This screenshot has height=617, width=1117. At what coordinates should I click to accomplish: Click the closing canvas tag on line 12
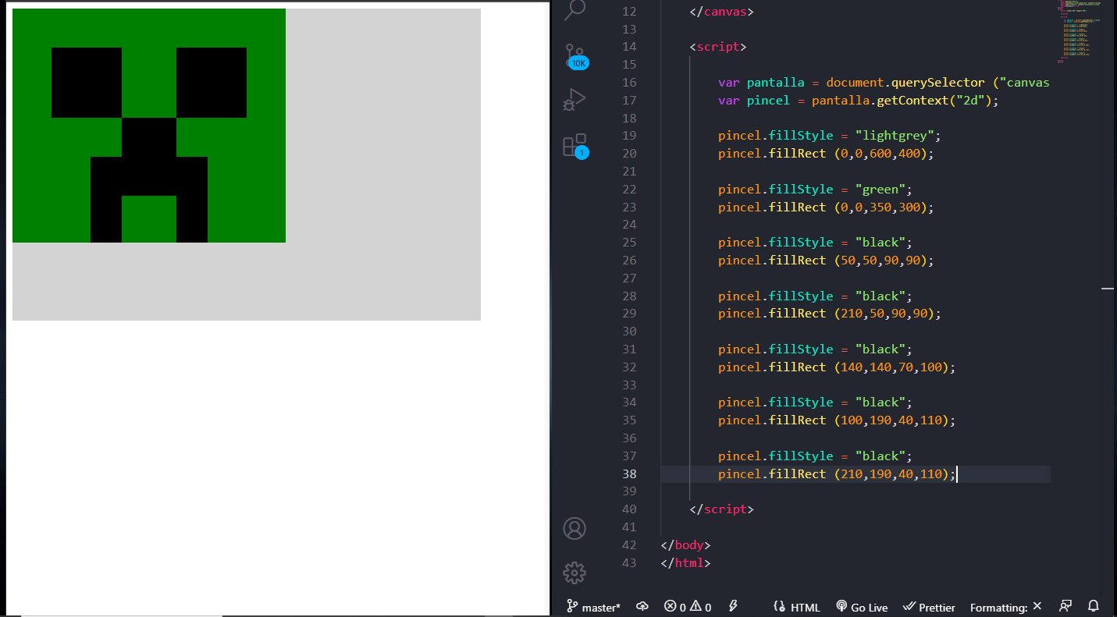tap(722, 12)
